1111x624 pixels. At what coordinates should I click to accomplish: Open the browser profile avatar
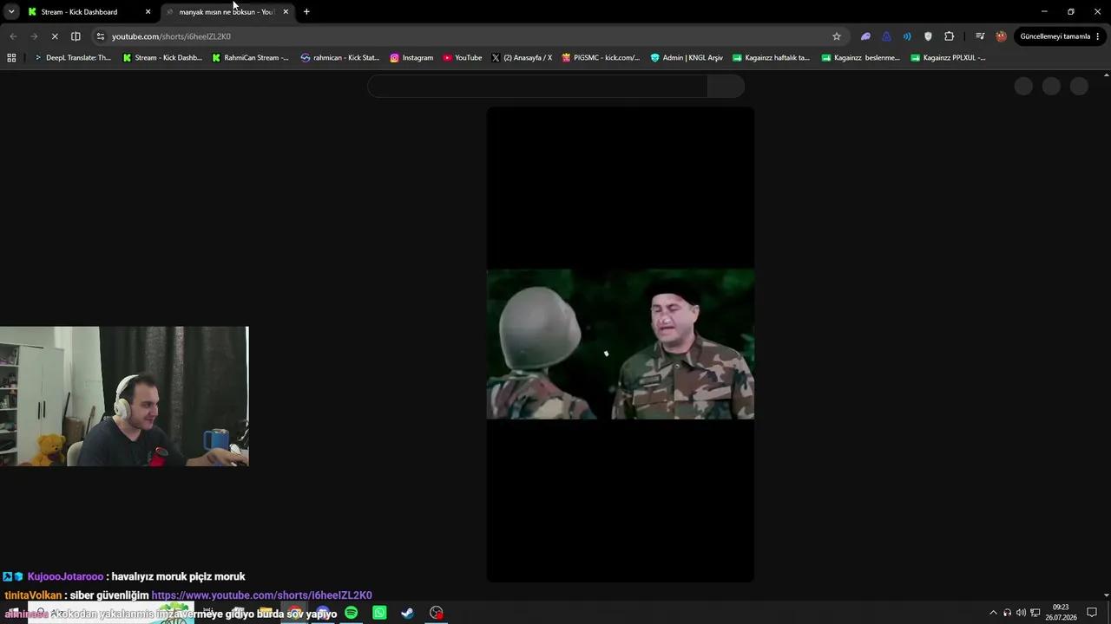[1001, 36]
